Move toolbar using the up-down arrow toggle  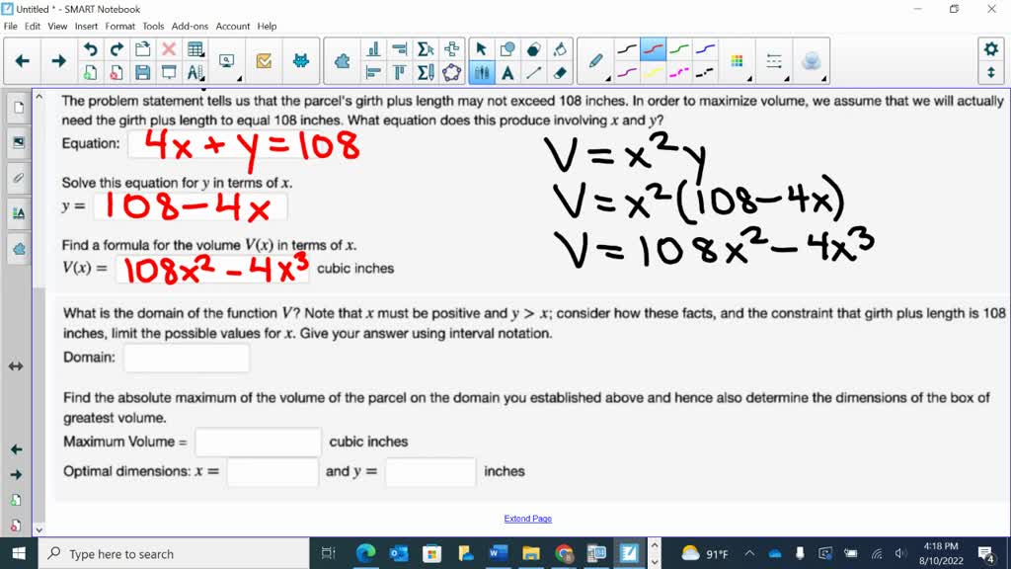pos(990,73)
